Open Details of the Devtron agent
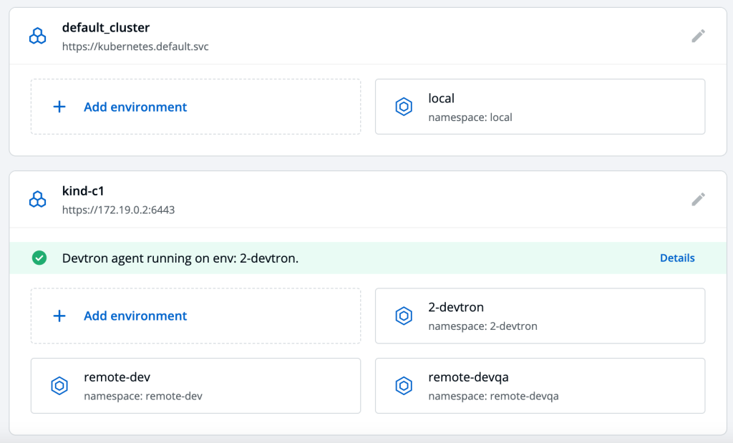The height and width of the screenshot is (443, 733). 676,258
